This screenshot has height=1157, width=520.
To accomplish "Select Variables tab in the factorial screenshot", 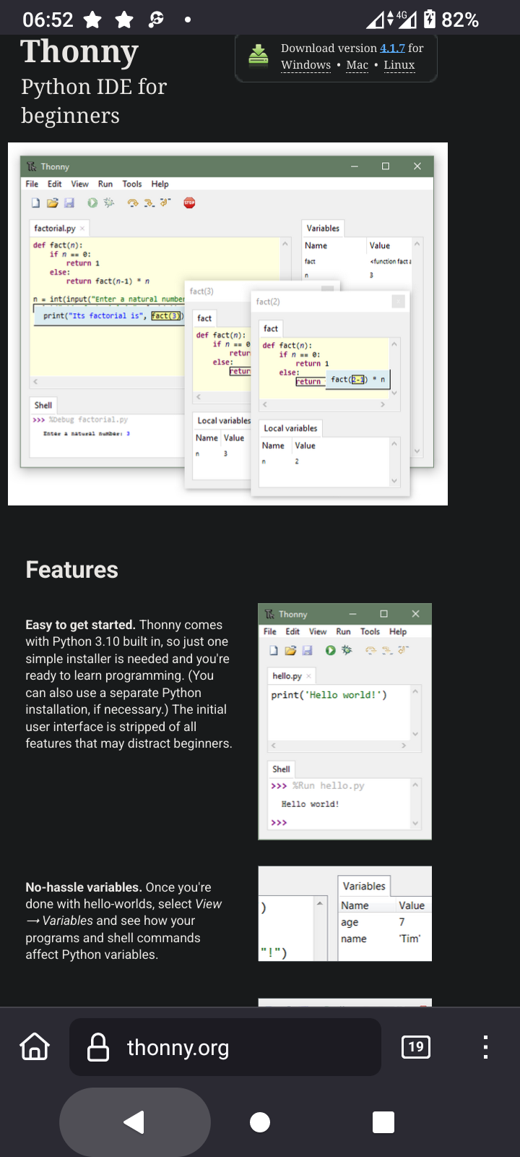I will pyautogui.click(x=323, y=229).
